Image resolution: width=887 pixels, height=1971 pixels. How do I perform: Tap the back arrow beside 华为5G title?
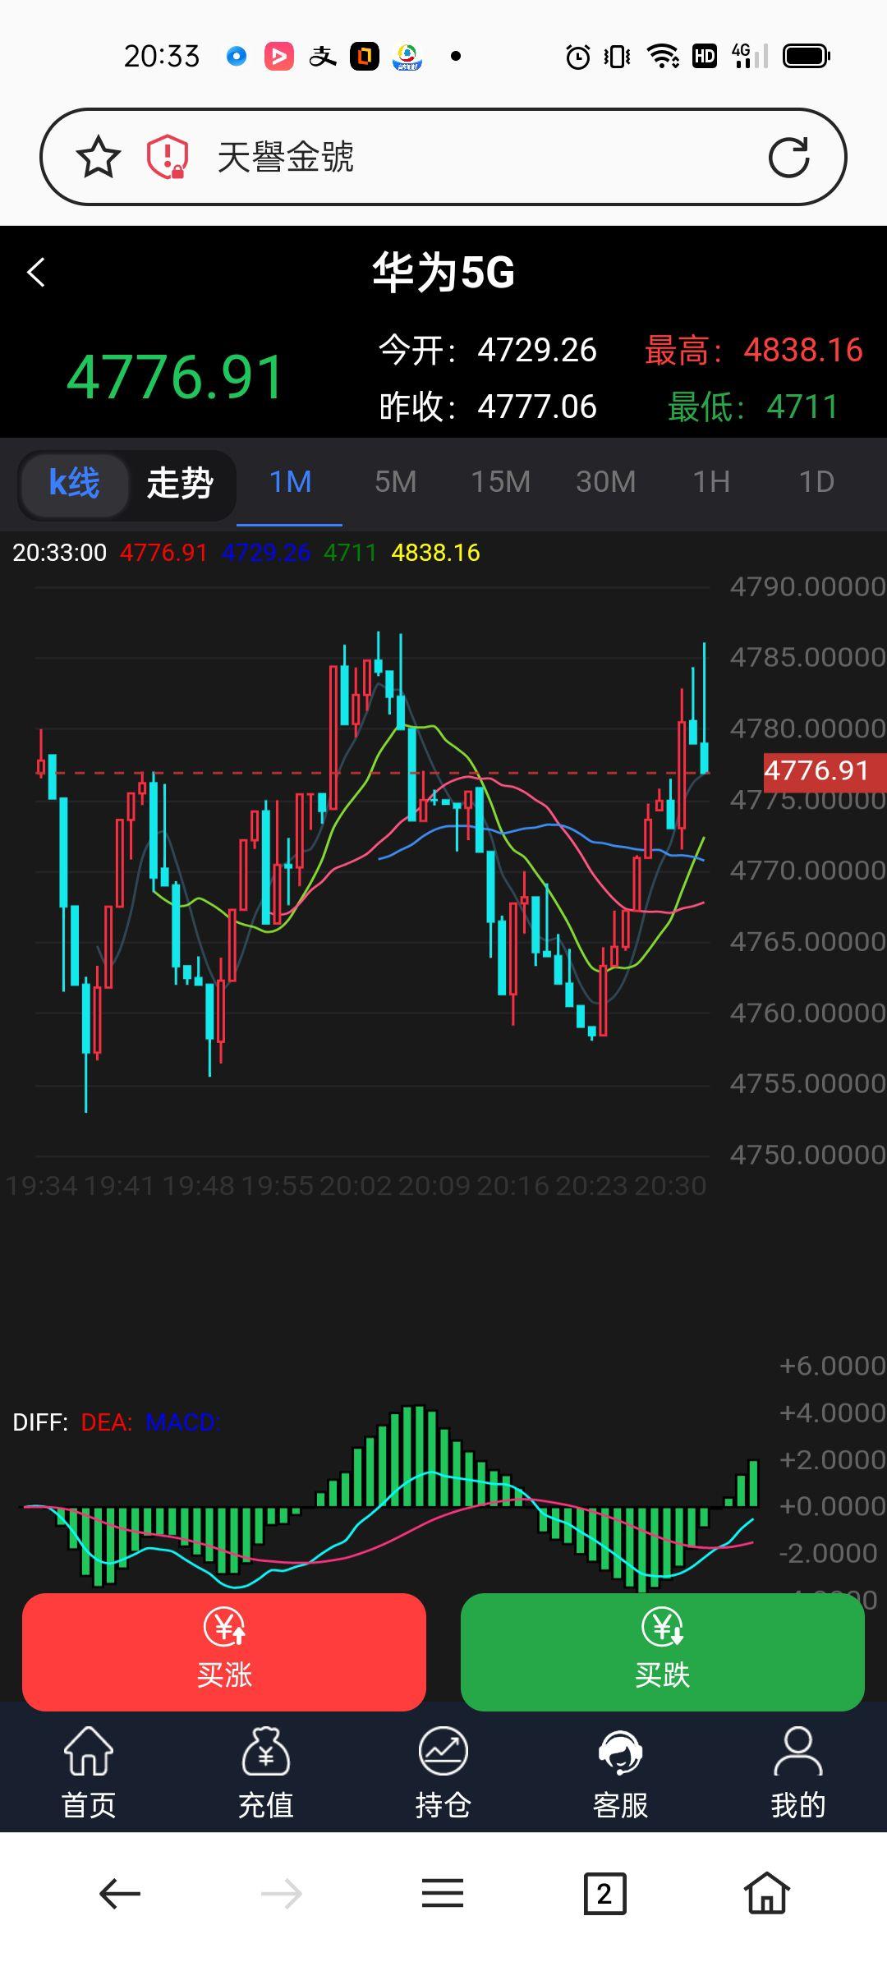pos(36,273)
